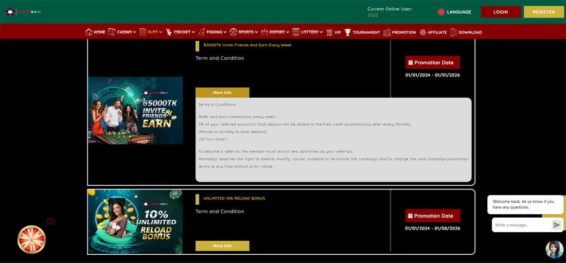Click the chat message input field
The height and width of the screenshot is (263, 566).
pos(522,225)
